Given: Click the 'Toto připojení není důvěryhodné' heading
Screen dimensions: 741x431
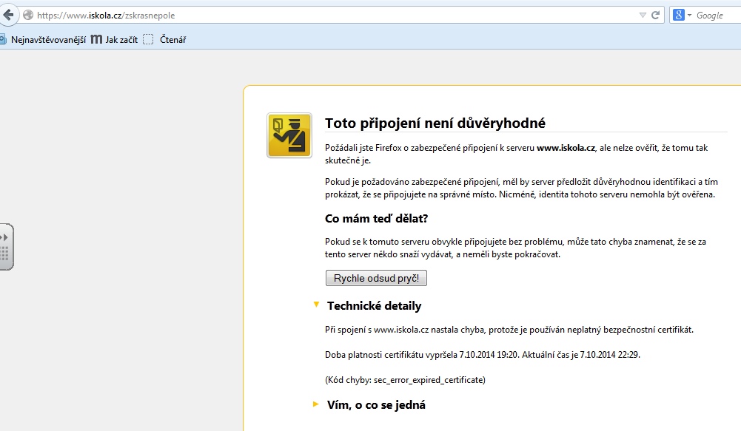Looking at the screenshot, I should click(435, 123).
